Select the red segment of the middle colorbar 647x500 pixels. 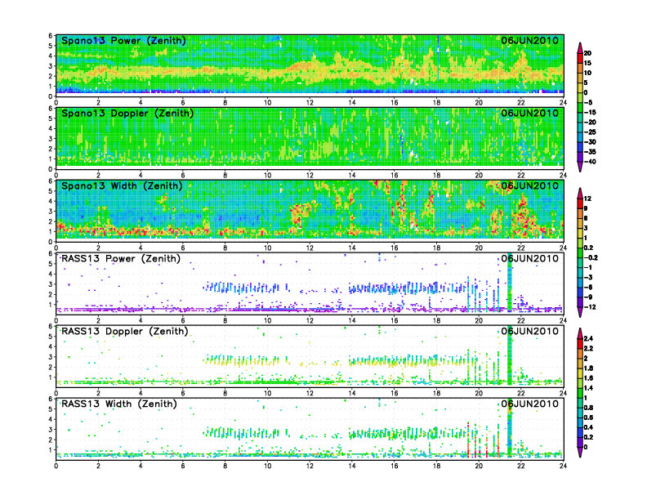point(580,203)
